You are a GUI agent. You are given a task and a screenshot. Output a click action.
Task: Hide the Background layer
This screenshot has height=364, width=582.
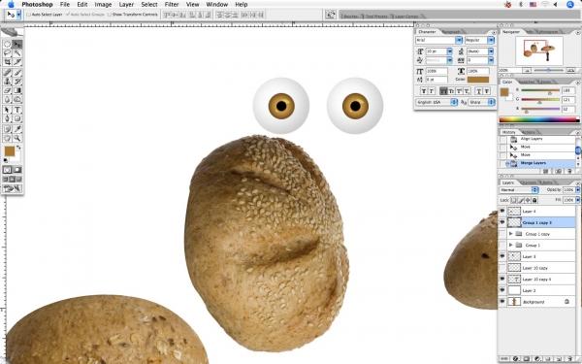[502, 302]
